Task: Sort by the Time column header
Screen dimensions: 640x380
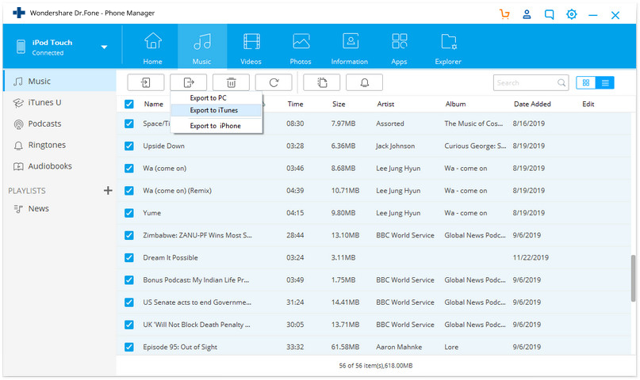Action: [x=295, y=104]
